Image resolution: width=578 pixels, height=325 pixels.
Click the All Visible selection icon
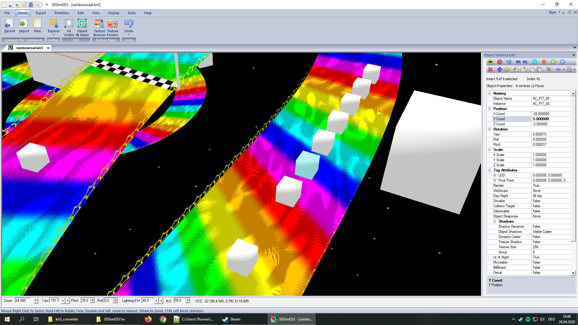[69, 27]
